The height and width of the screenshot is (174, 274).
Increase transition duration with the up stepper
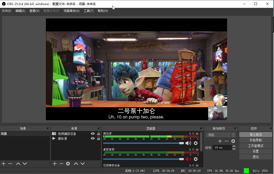tap(234, 146)
